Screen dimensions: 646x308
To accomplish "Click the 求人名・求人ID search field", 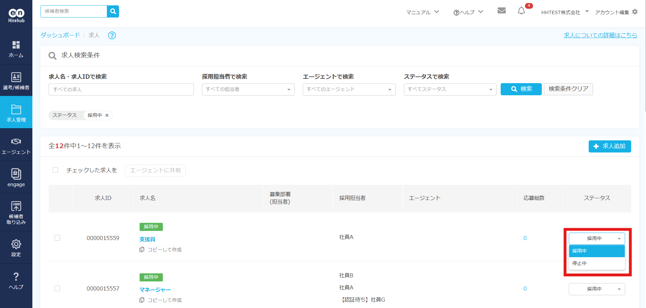I will 121,90.
